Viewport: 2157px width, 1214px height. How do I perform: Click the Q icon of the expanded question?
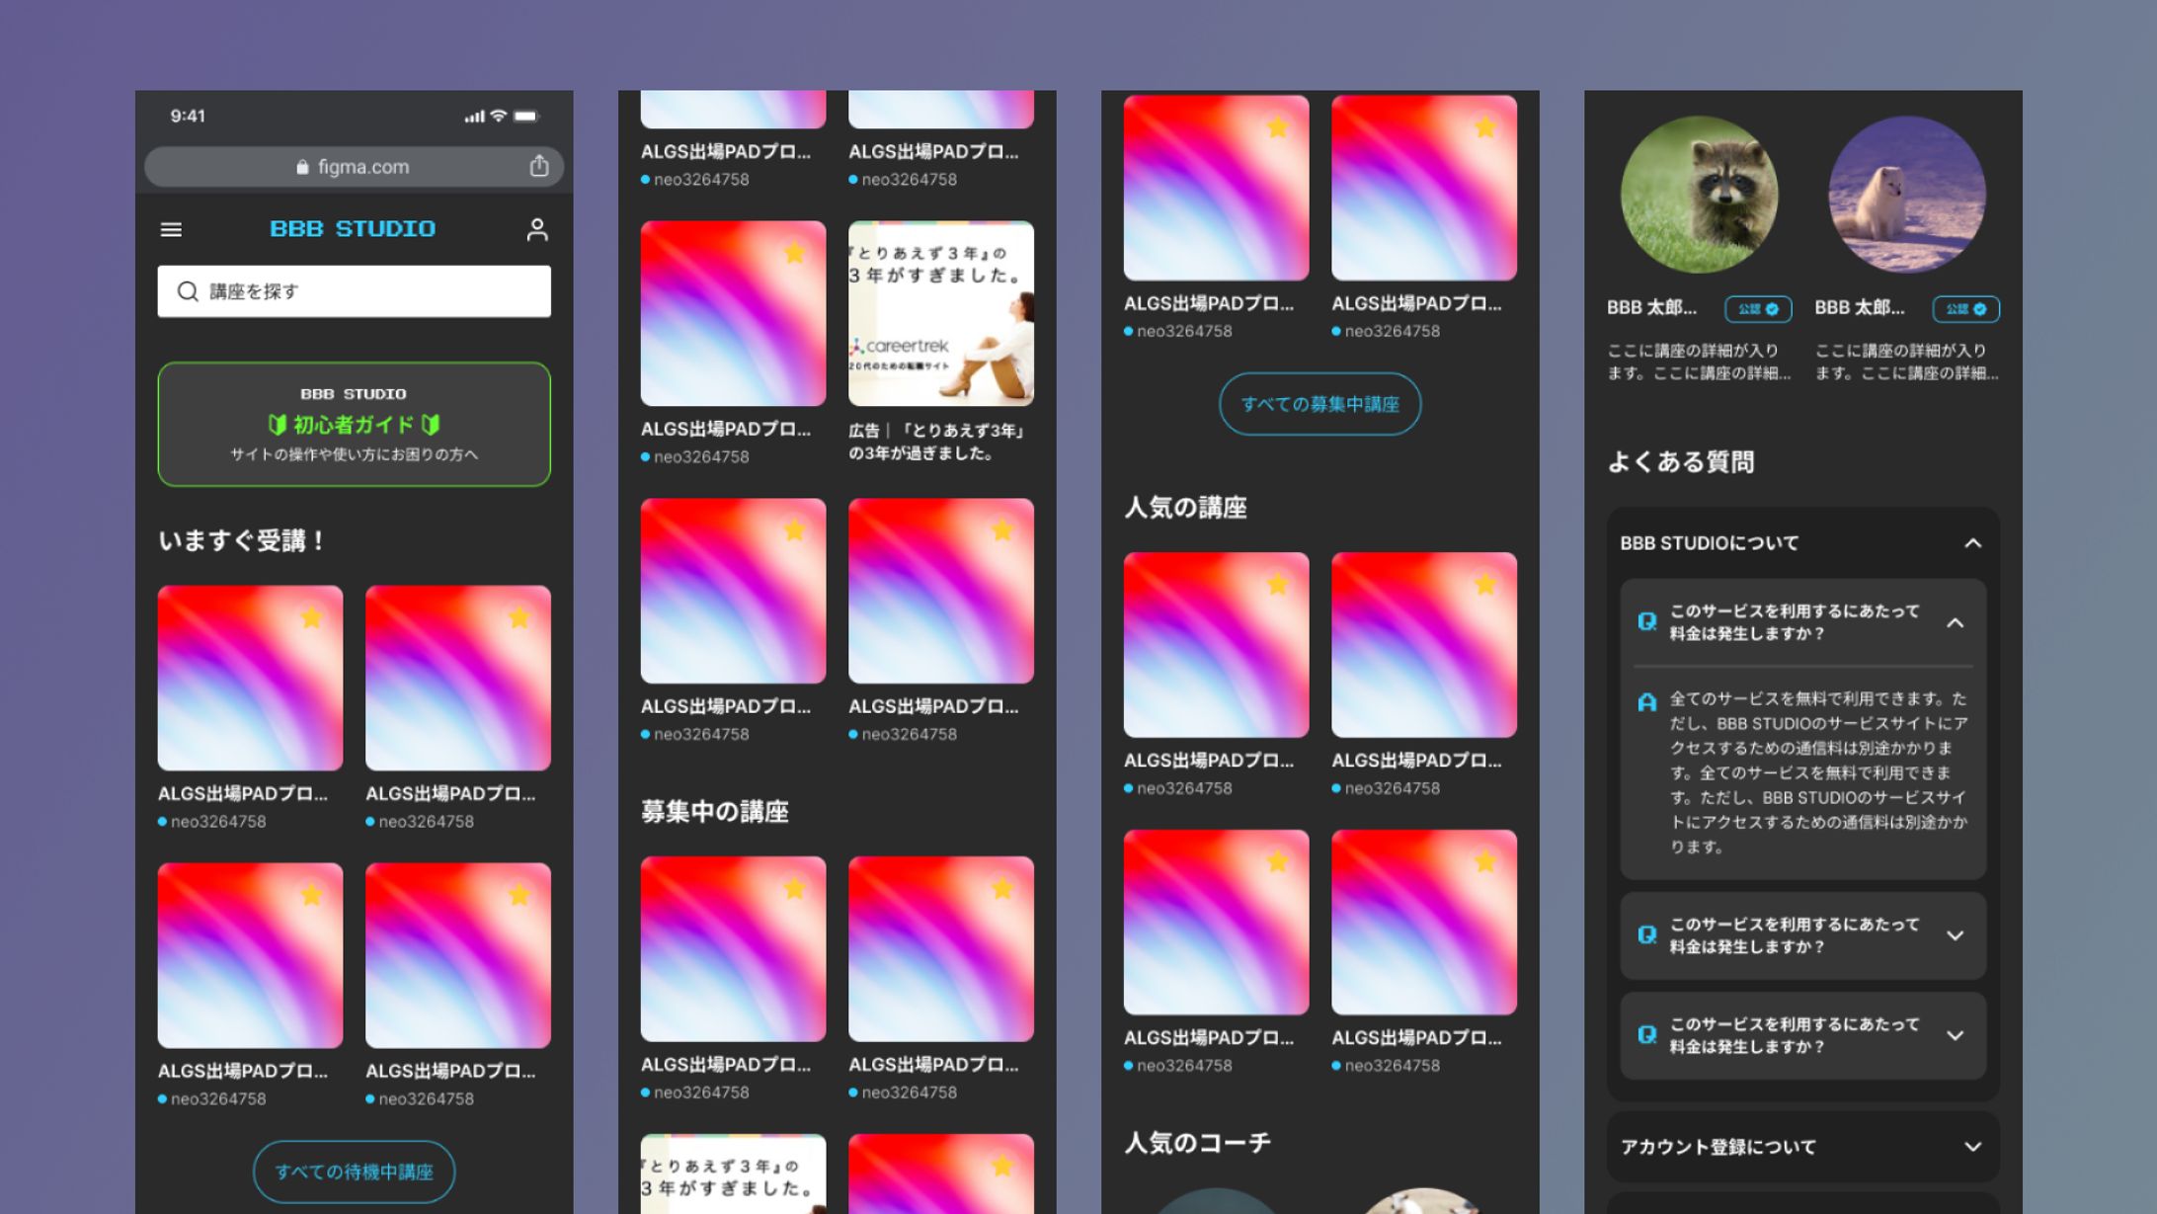(1646, 622)
